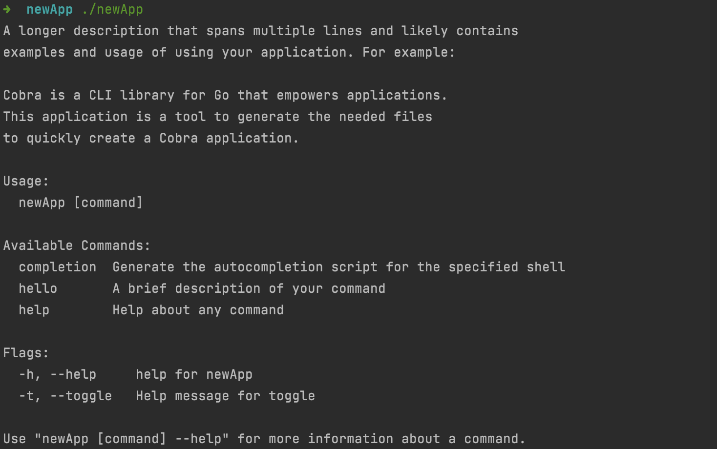Image resolution: width=717 pixels, height=449 pixels.
Task: Click the newApp [command] usage line
Action: click(81, 203)
